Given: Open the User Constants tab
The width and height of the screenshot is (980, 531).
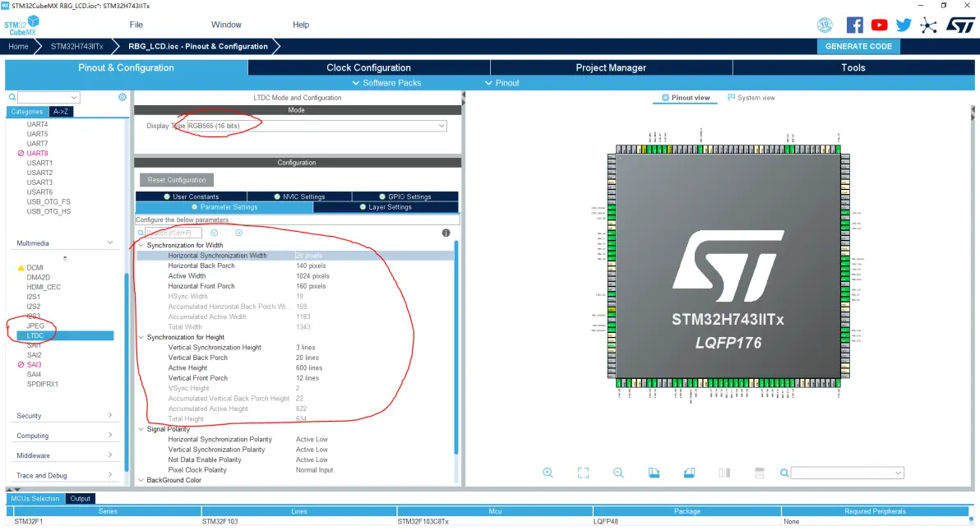Looking at the screenshot, I should pos(191,196).
